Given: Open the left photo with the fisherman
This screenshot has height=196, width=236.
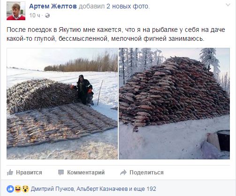Looking at the screenshot, I should pos(62,104).
